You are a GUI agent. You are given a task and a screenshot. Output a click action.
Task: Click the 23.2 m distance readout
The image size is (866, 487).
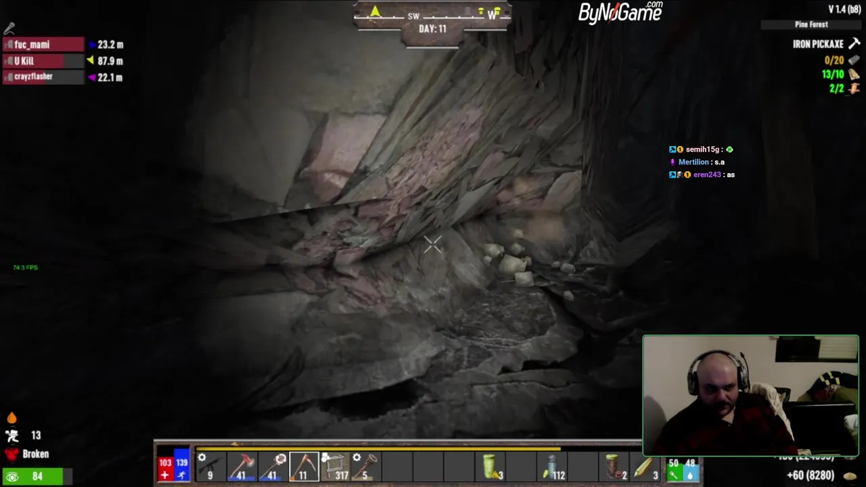(x=110, y=45)
